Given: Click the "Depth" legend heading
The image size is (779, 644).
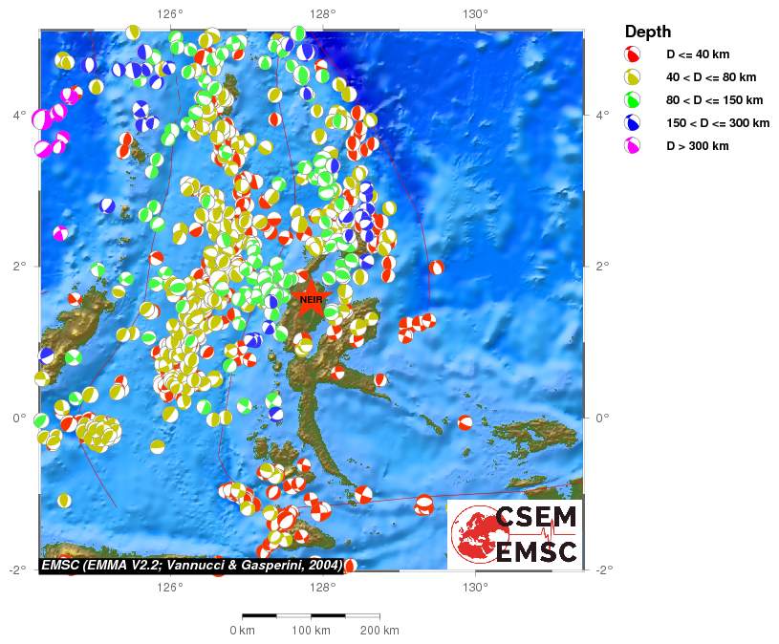Looking at the screenshot, I should pyautogui.click(x=647, y=32).
